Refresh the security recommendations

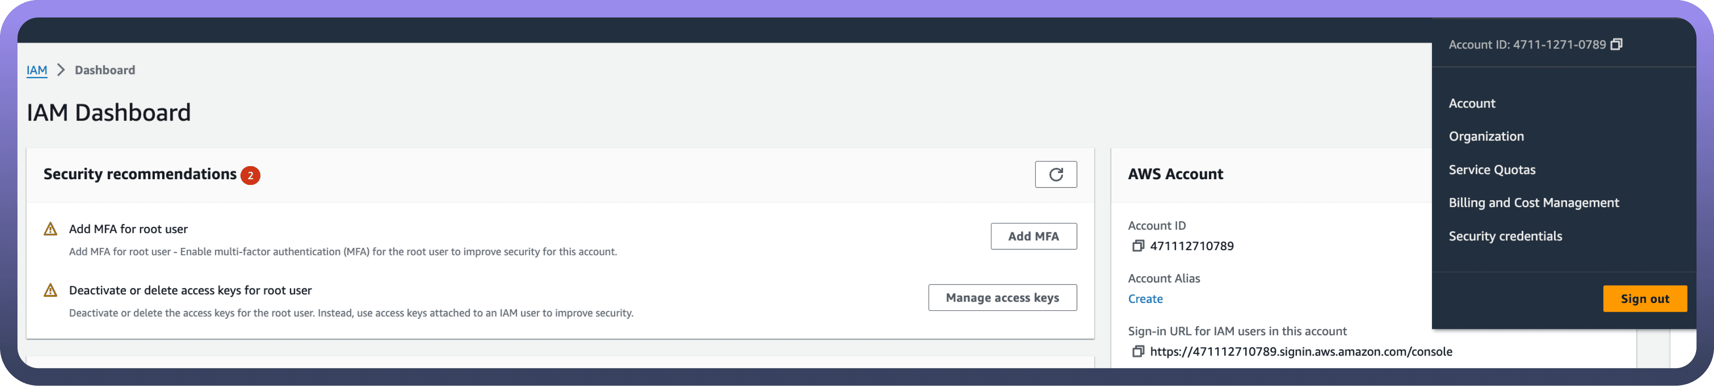(x=1055, y=174)
